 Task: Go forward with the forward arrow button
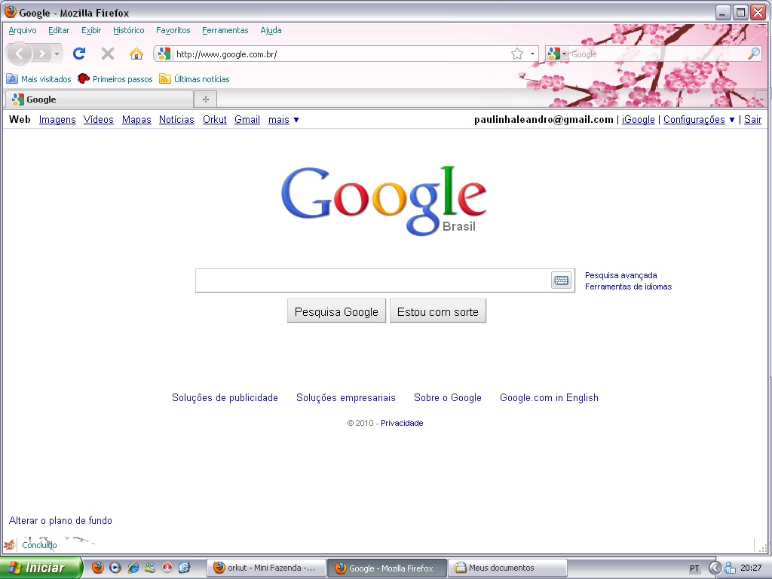[41, 54]
